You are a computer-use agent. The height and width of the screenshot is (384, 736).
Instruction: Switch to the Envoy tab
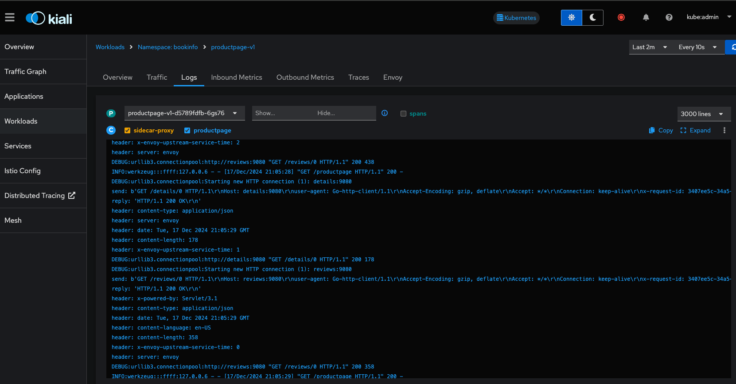click(x=393, y=77)
